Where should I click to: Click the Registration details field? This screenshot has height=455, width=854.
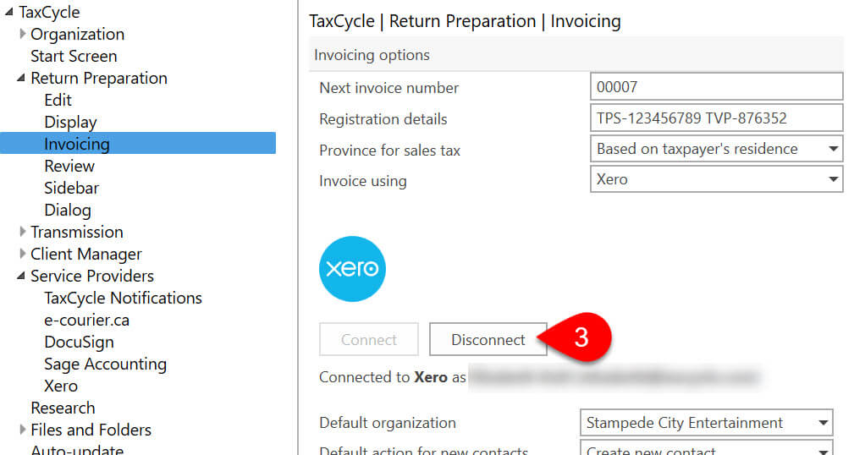pos(716,118)
